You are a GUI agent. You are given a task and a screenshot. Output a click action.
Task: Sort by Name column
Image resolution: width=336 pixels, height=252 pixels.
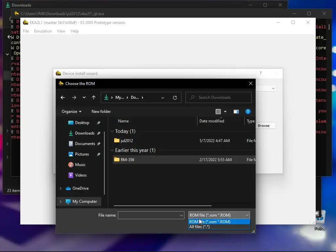pyautogui.click(x=123, y=121)
